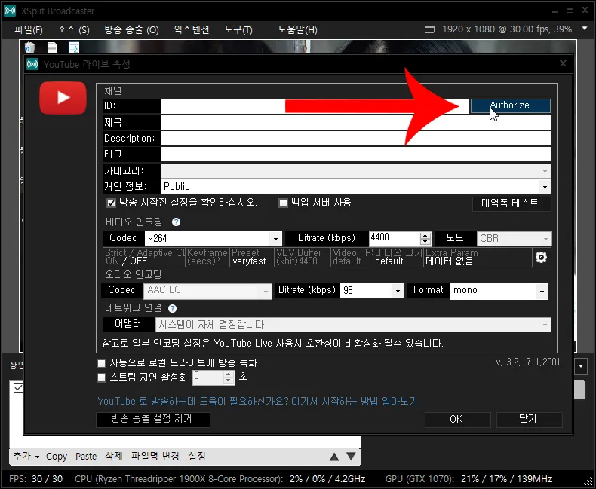Open the audio Bitrate 96 dropdown
This screenshot has height=489, width=596.
[372, 291]
